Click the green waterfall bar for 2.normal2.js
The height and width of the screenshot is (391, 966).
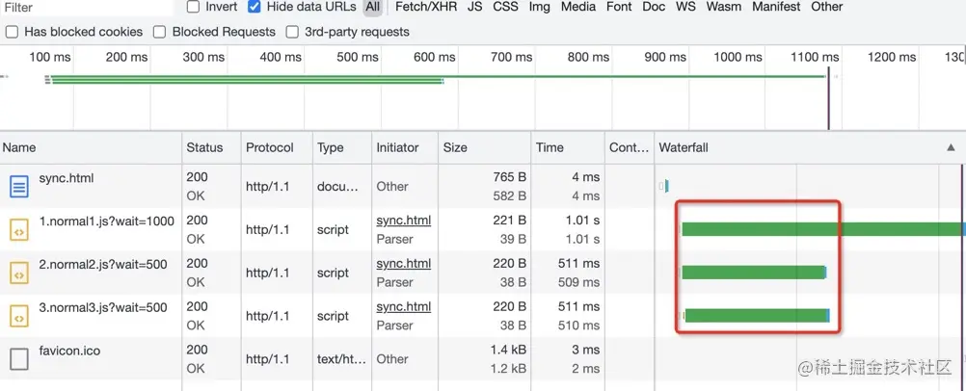point(753,273)
